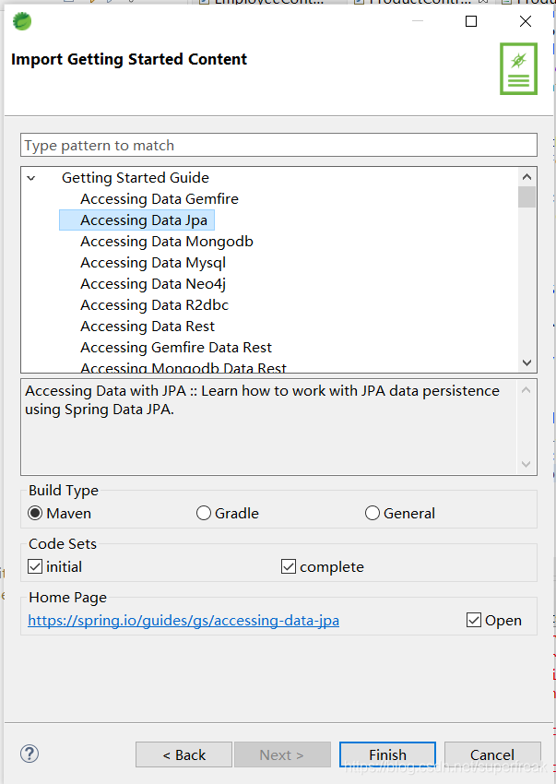Click guide list scroll down arrow
This screenshot has width=556, height=784.
[526, 362]
